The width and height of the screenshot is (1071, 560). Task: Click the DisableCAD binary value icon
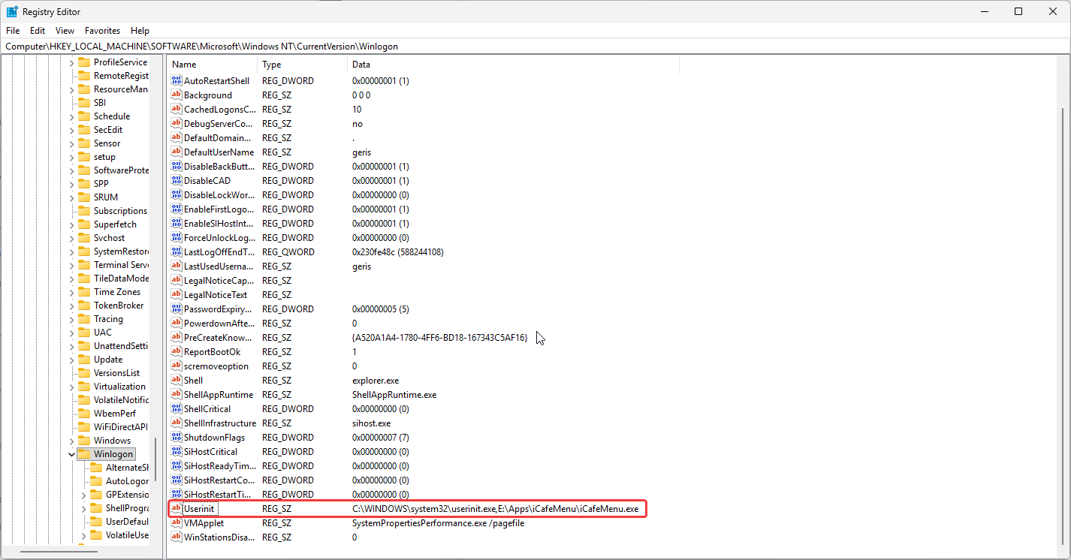[176, 181]
